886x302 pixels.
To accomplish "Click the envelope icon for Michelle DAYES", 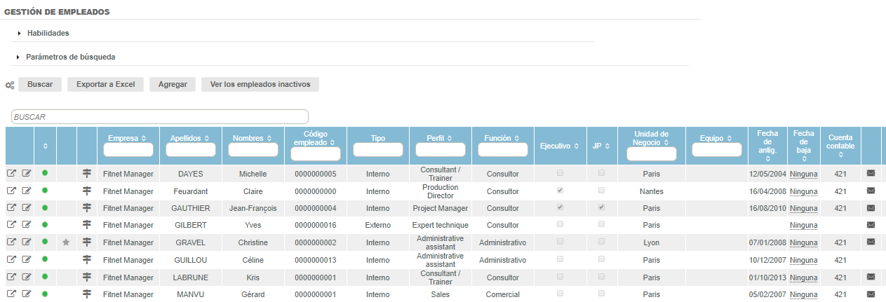I will [x=871, y=173].
